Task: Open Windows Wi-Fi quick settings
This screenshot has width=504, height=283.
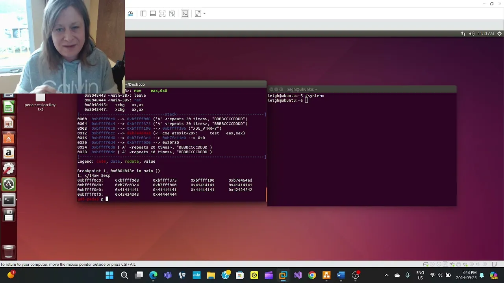Action: pos(433,276)
